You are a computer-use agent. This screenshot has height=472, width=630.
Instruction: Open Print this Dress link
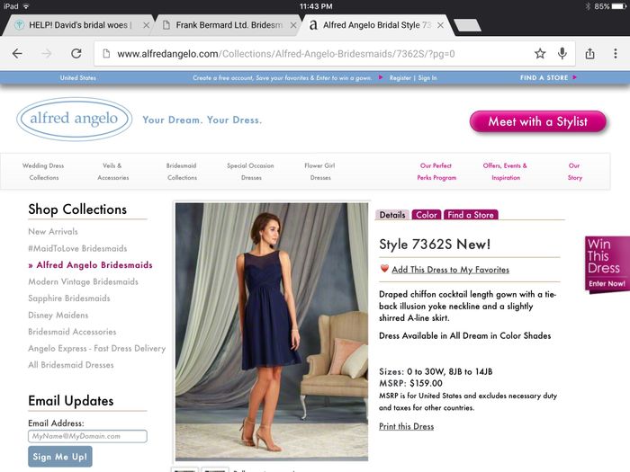point(406,426)
